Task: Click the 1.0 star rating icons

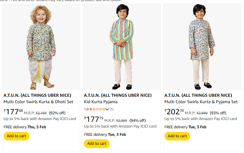Action: coord(97,109)
